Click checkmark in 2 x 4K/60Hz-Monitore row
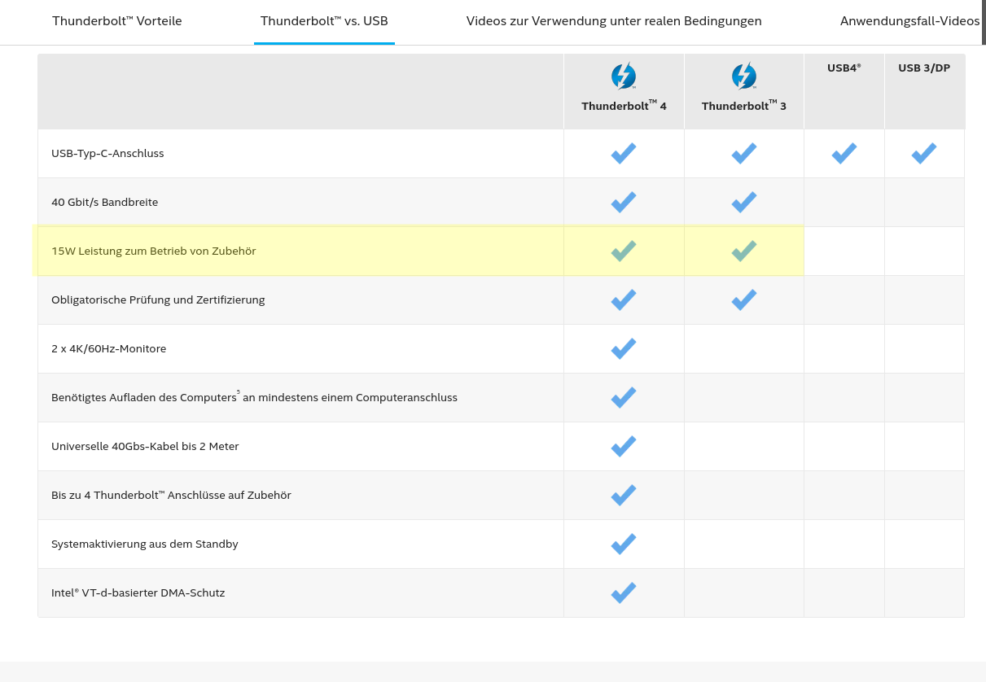Image resolution: width=986 pixels, height=682 pixels. point(624,348)
